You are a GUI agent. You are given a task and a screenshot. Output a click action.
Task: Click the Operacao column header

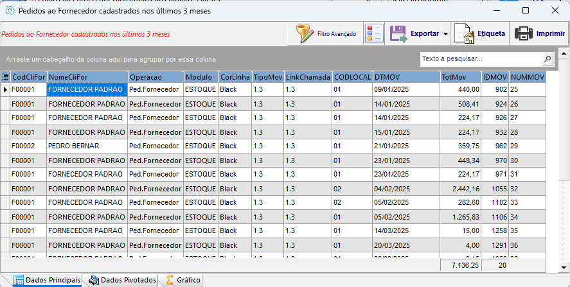point(154,77)
